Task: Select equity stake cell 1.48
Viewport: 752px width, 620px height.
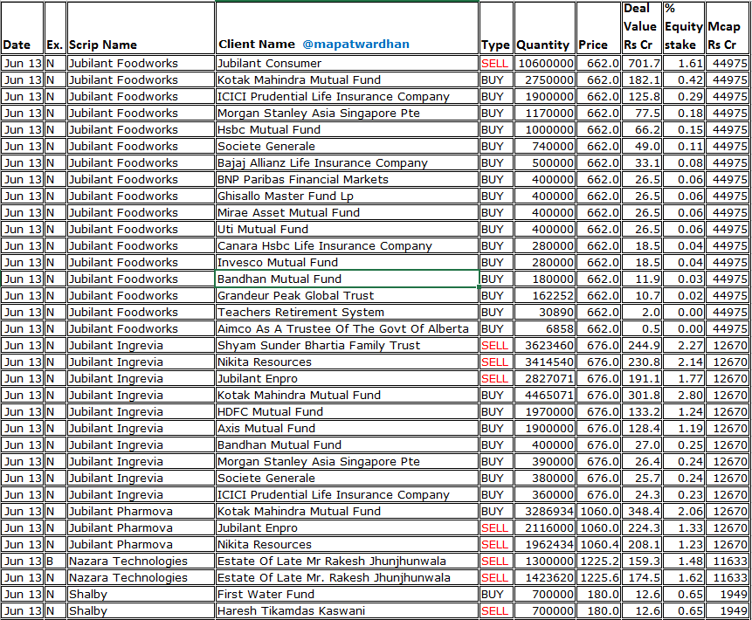Action: click(684, 561)
